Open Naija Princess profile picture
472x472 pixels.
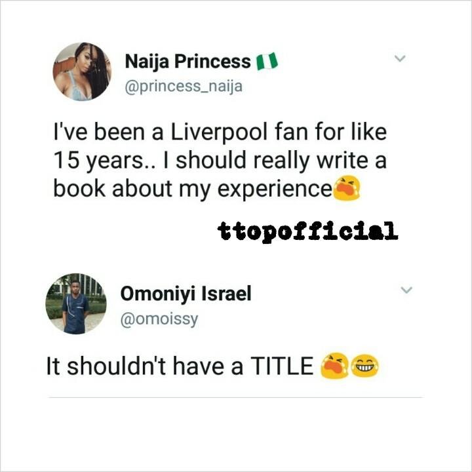coord(82,71)
